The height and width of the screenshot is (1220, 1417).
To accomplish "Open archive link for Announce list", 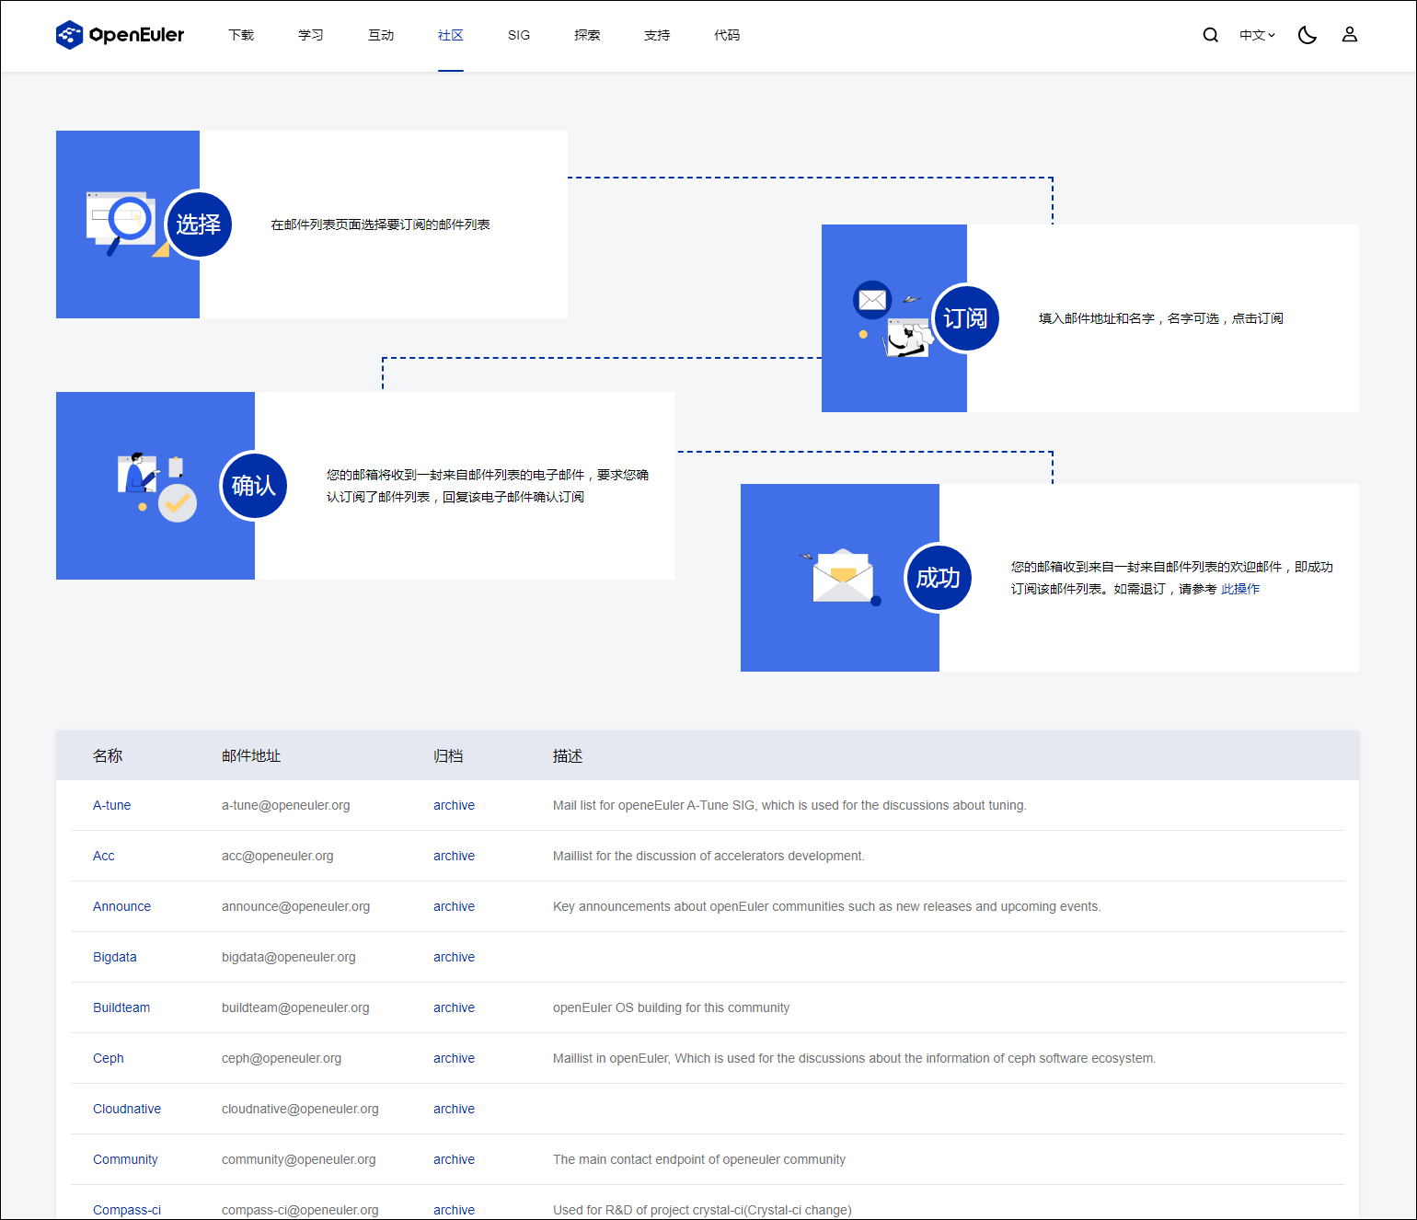I will tap(454, 906).
